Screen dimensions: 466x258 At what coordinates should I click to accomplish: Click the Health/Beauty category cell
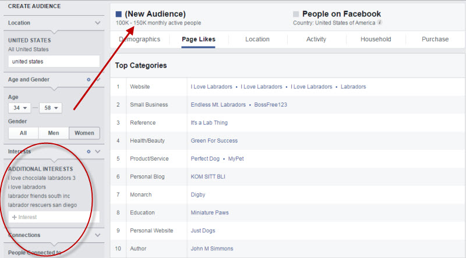point(147,141)
